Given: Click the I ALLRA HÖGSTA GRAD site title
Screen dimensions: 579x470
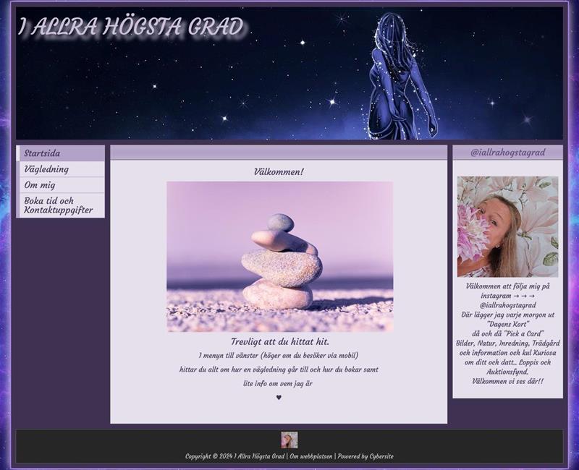Looking at the screenshot, I should [x=132, y=27].
